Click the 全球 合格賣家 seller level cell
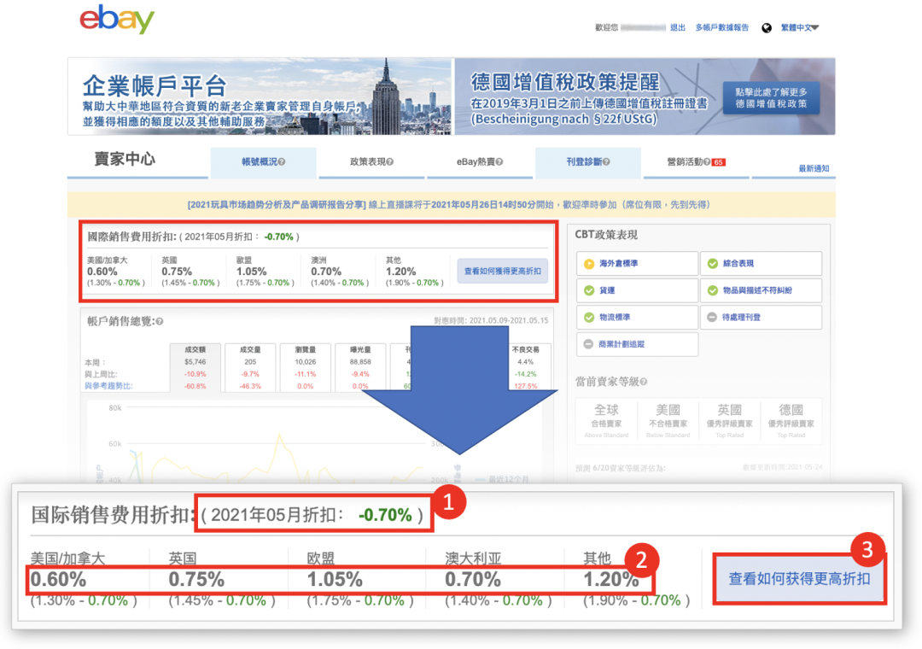This screenshot has height=649, width=922. coord(606,421)
